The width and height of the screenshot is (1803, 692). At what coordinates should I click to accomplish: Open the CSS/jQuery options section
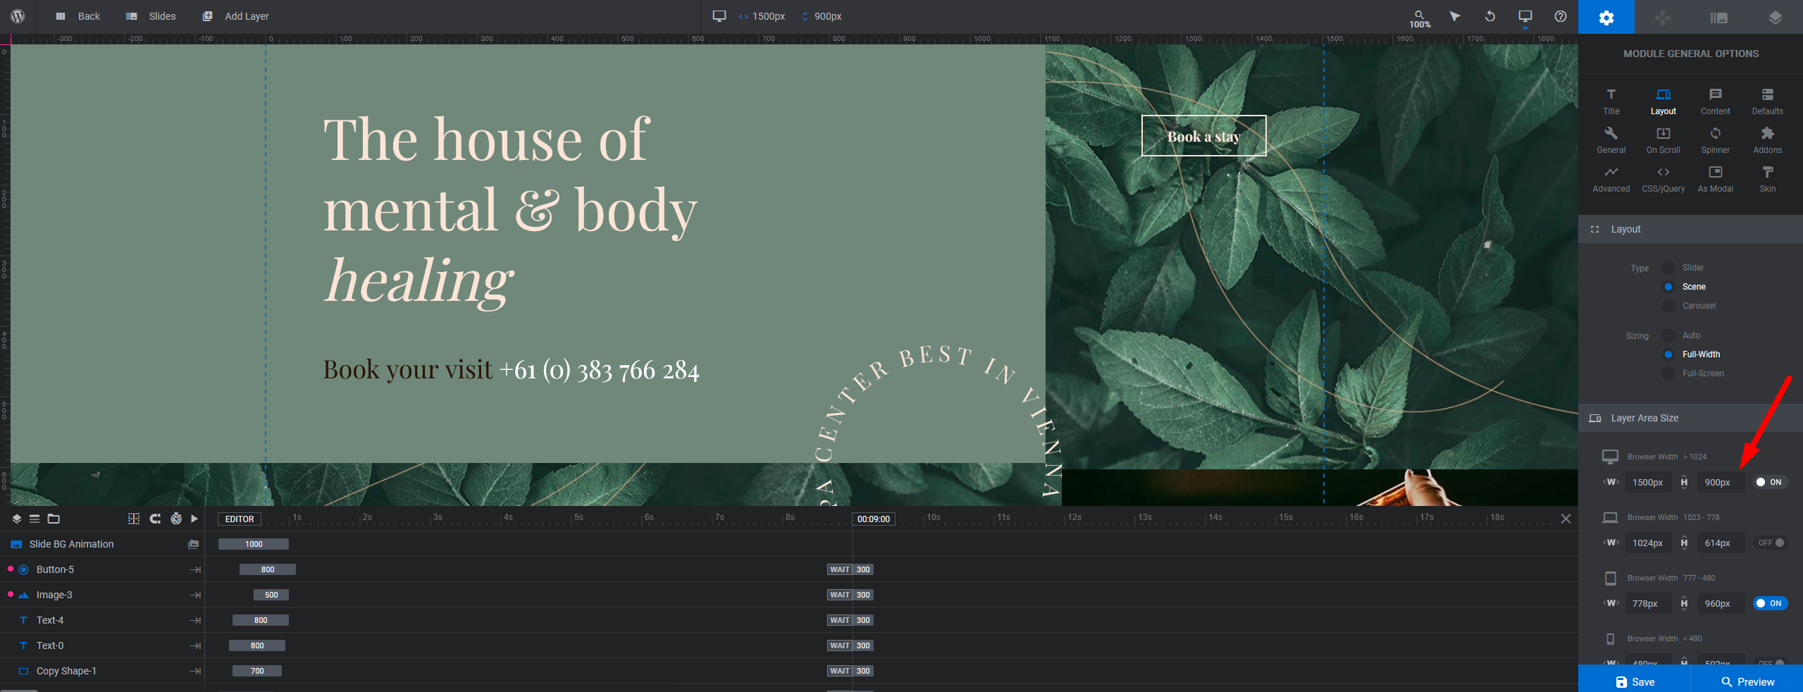[x=1663, y=179]
